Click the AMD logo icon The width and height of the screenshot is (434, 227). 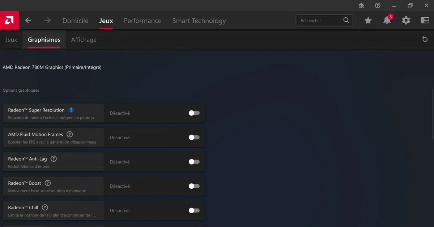click(x=9, y=21)
